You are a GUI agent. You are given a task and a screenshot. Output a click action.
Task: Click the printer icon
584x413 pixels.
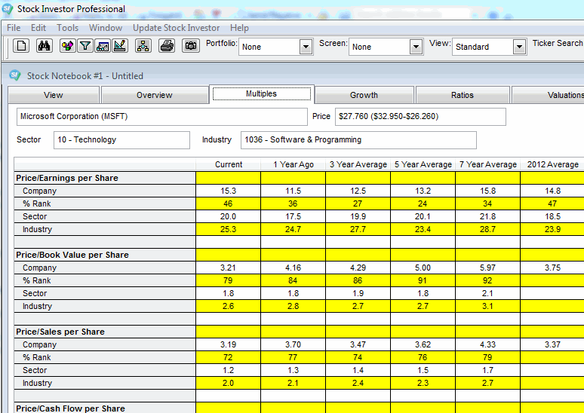point(168,47)
